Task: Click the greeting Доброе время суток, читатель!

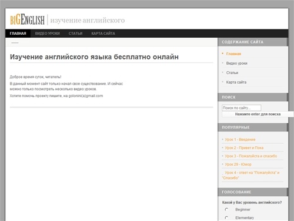Action: click(35, 77)
